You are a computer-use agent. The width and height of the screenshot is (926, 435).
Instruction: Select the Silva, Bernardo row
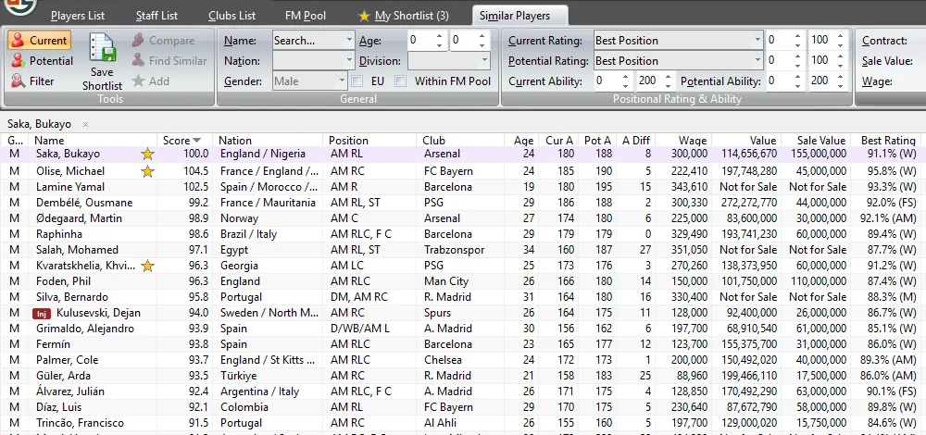click(x=460, y=297)
